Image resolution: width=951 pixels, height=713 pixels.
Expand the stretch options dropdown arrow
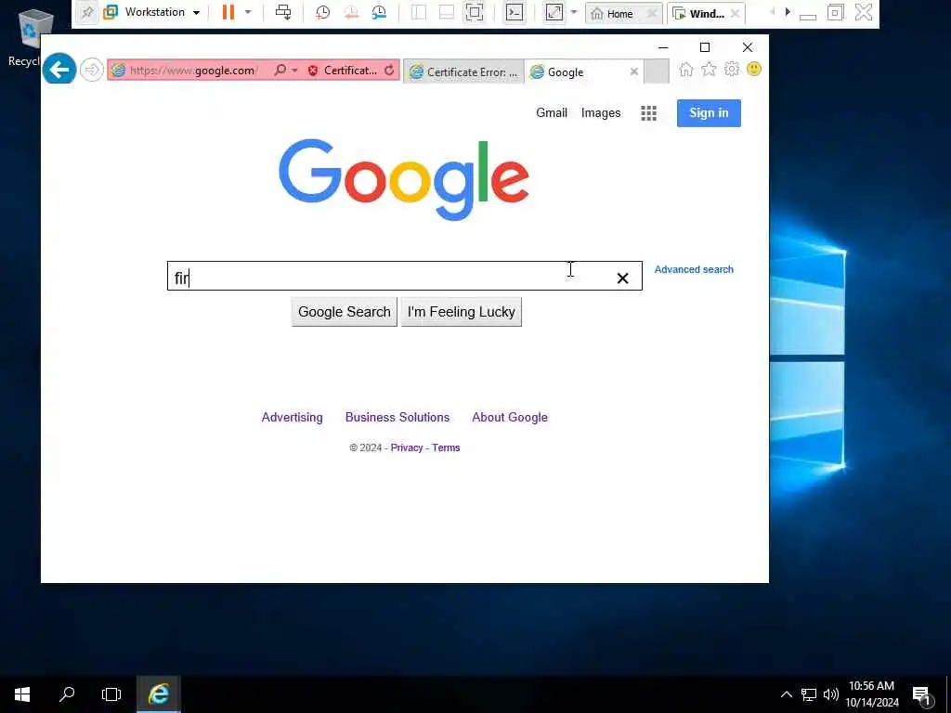[574, 12]
